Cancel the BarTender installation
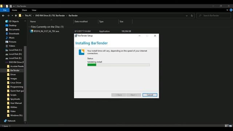The height and width of the screenshot is (131, 233). tap(150, 95)
